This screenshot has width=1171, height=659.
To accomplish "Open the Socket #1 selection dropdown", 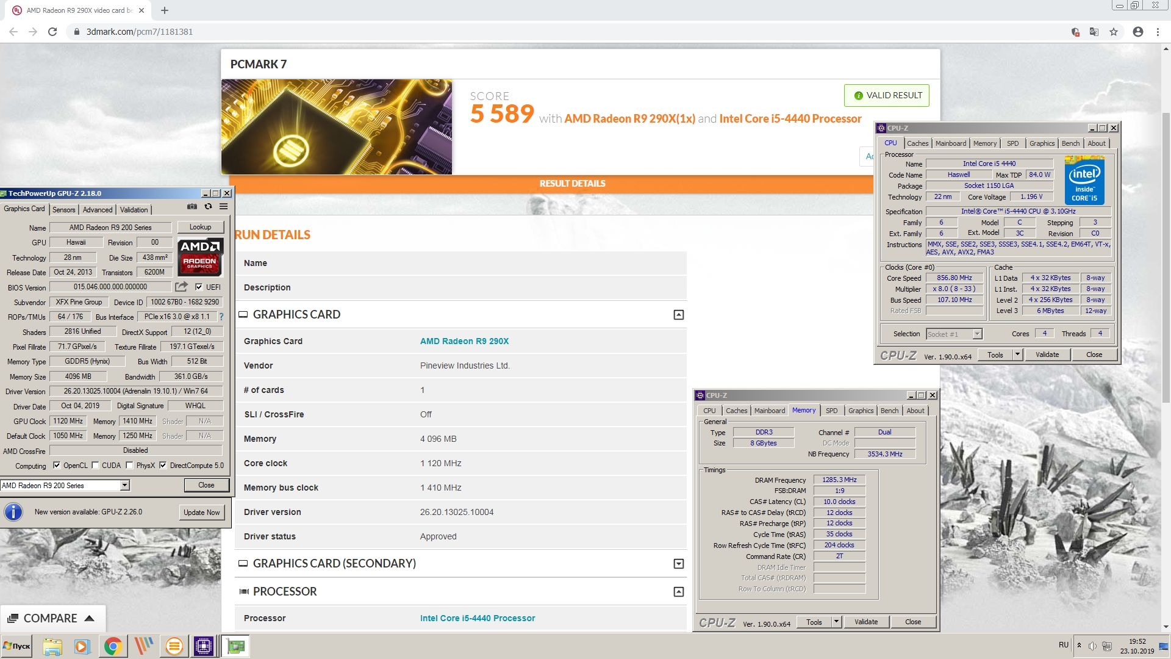I will tap(977, 334).
